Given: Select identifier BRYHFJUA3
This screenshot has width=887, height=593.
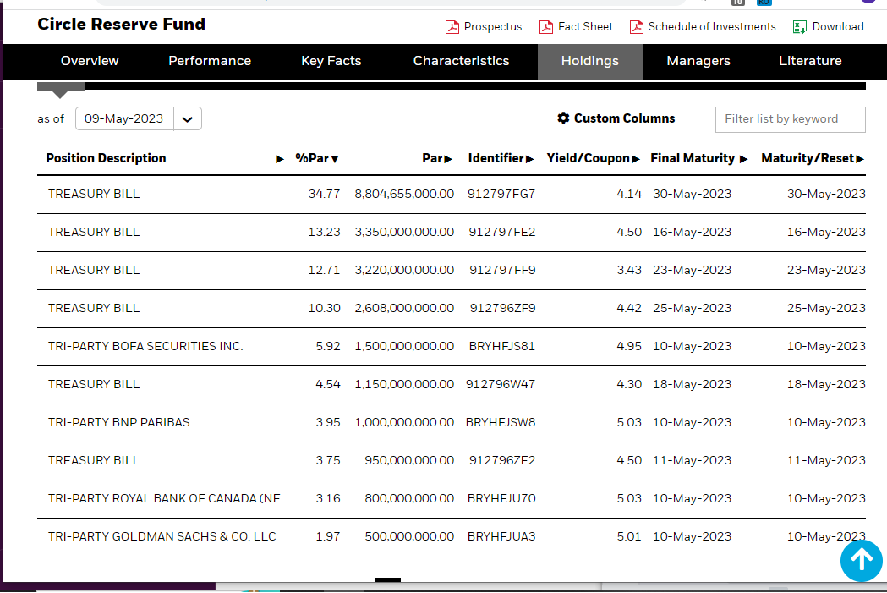Looking at the screenshot, I should point(501,536).
